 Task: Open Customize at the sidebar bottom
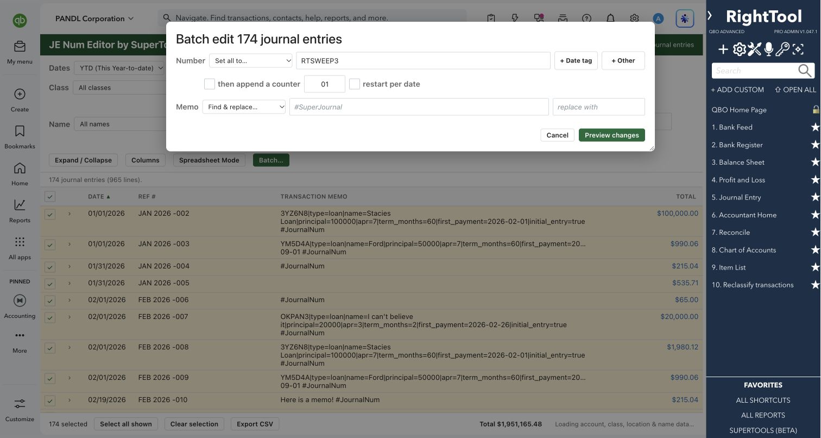pos(20,410)
